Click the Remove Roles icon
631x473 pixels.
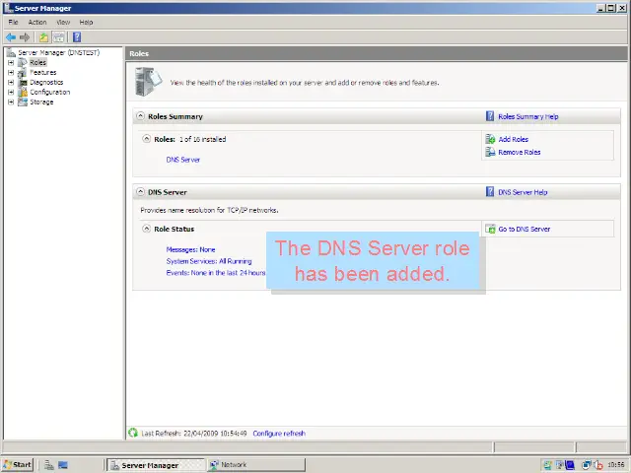point(490,152)
